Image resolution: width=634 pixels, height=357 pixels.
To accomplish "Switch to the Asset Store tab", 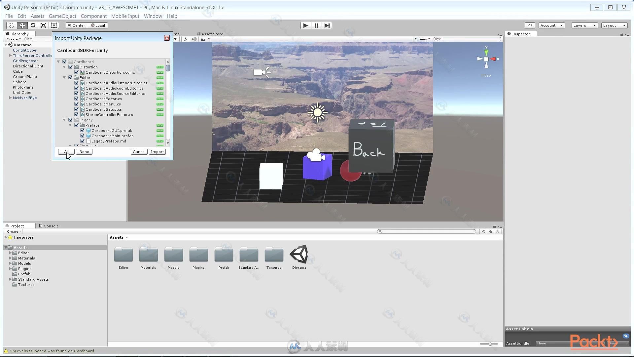I will 210,34.
